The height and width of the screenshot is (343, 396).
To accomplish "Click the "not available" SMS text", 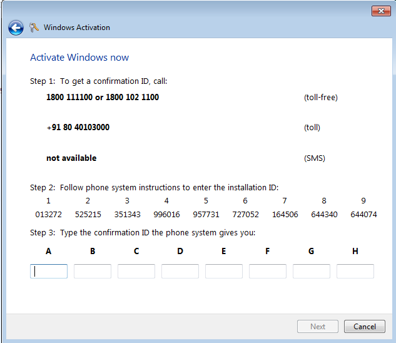I will pyautogui.click(x=71, y=158).
